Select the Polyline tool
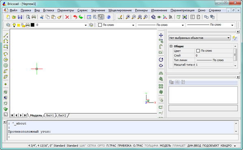 pos(6,41)
